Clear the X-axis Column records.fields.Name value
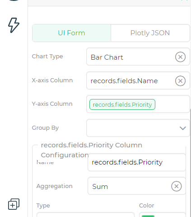This screenshot has width=191, height=217. click(180, 81)
